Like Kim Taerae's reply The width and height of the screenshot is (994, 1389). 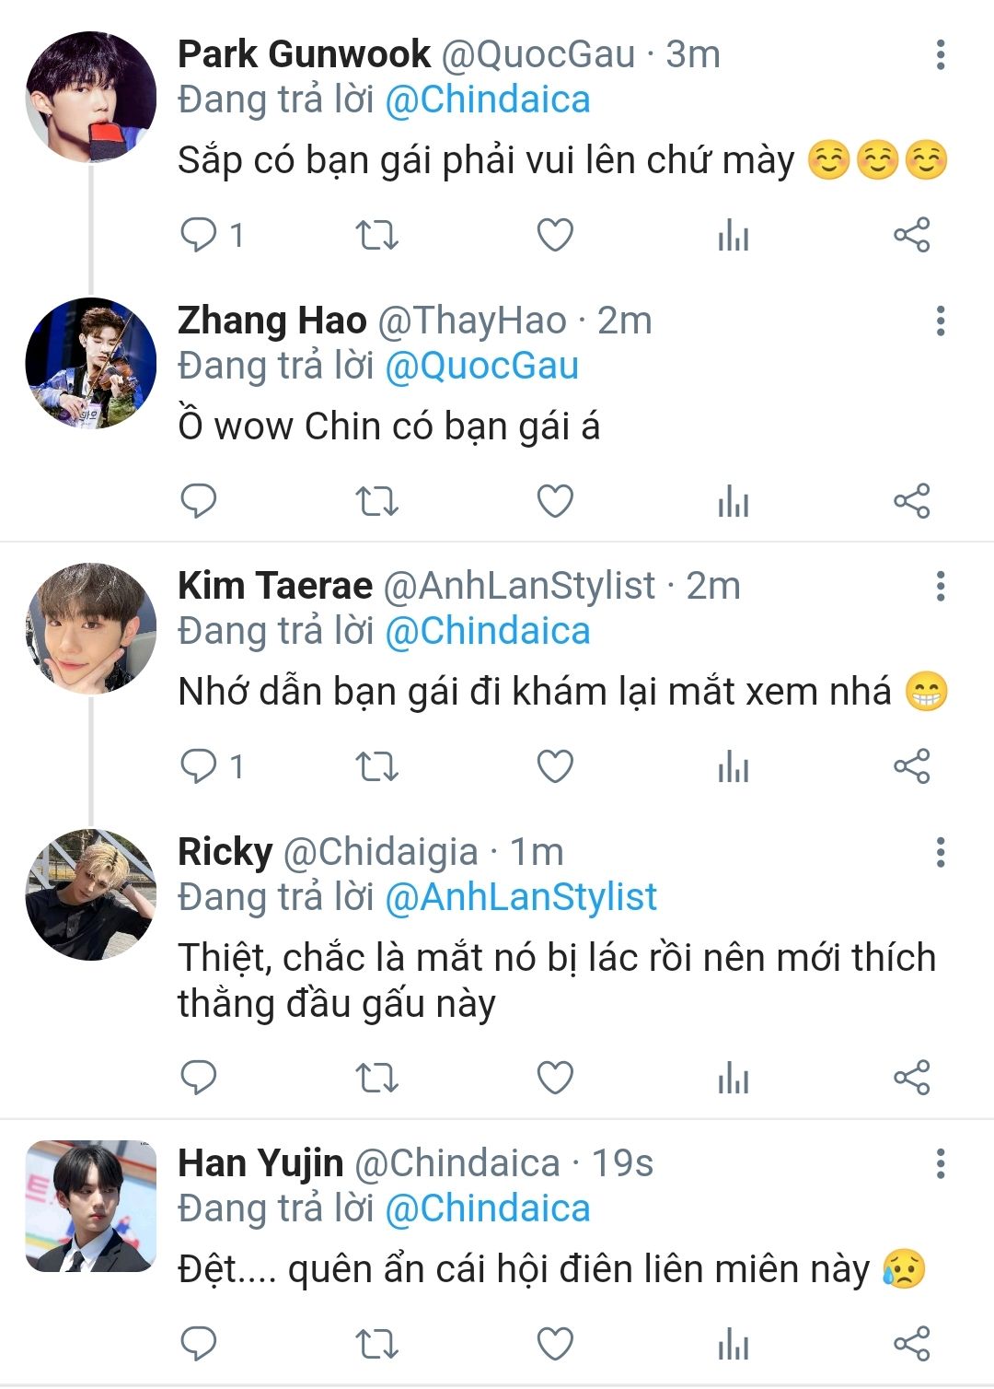(555, 766)
